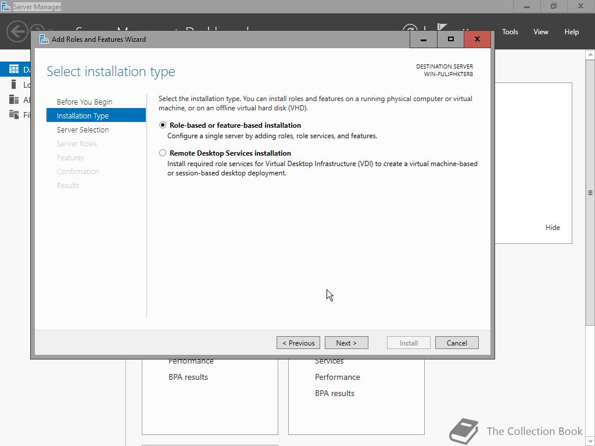Screen dimensions: 595x446
Task: Select the Installation Type step
Action: [96, 116]
